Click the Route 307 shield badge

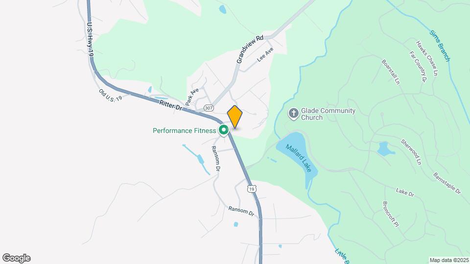pos(209,108)
